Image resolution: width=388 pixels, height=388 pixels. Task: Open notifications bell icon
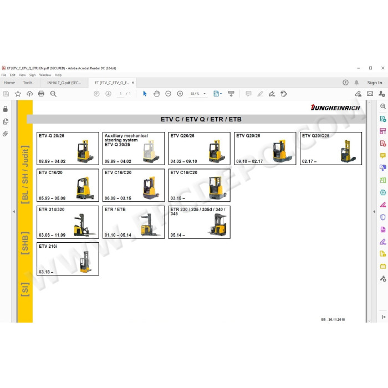point(356,83)
